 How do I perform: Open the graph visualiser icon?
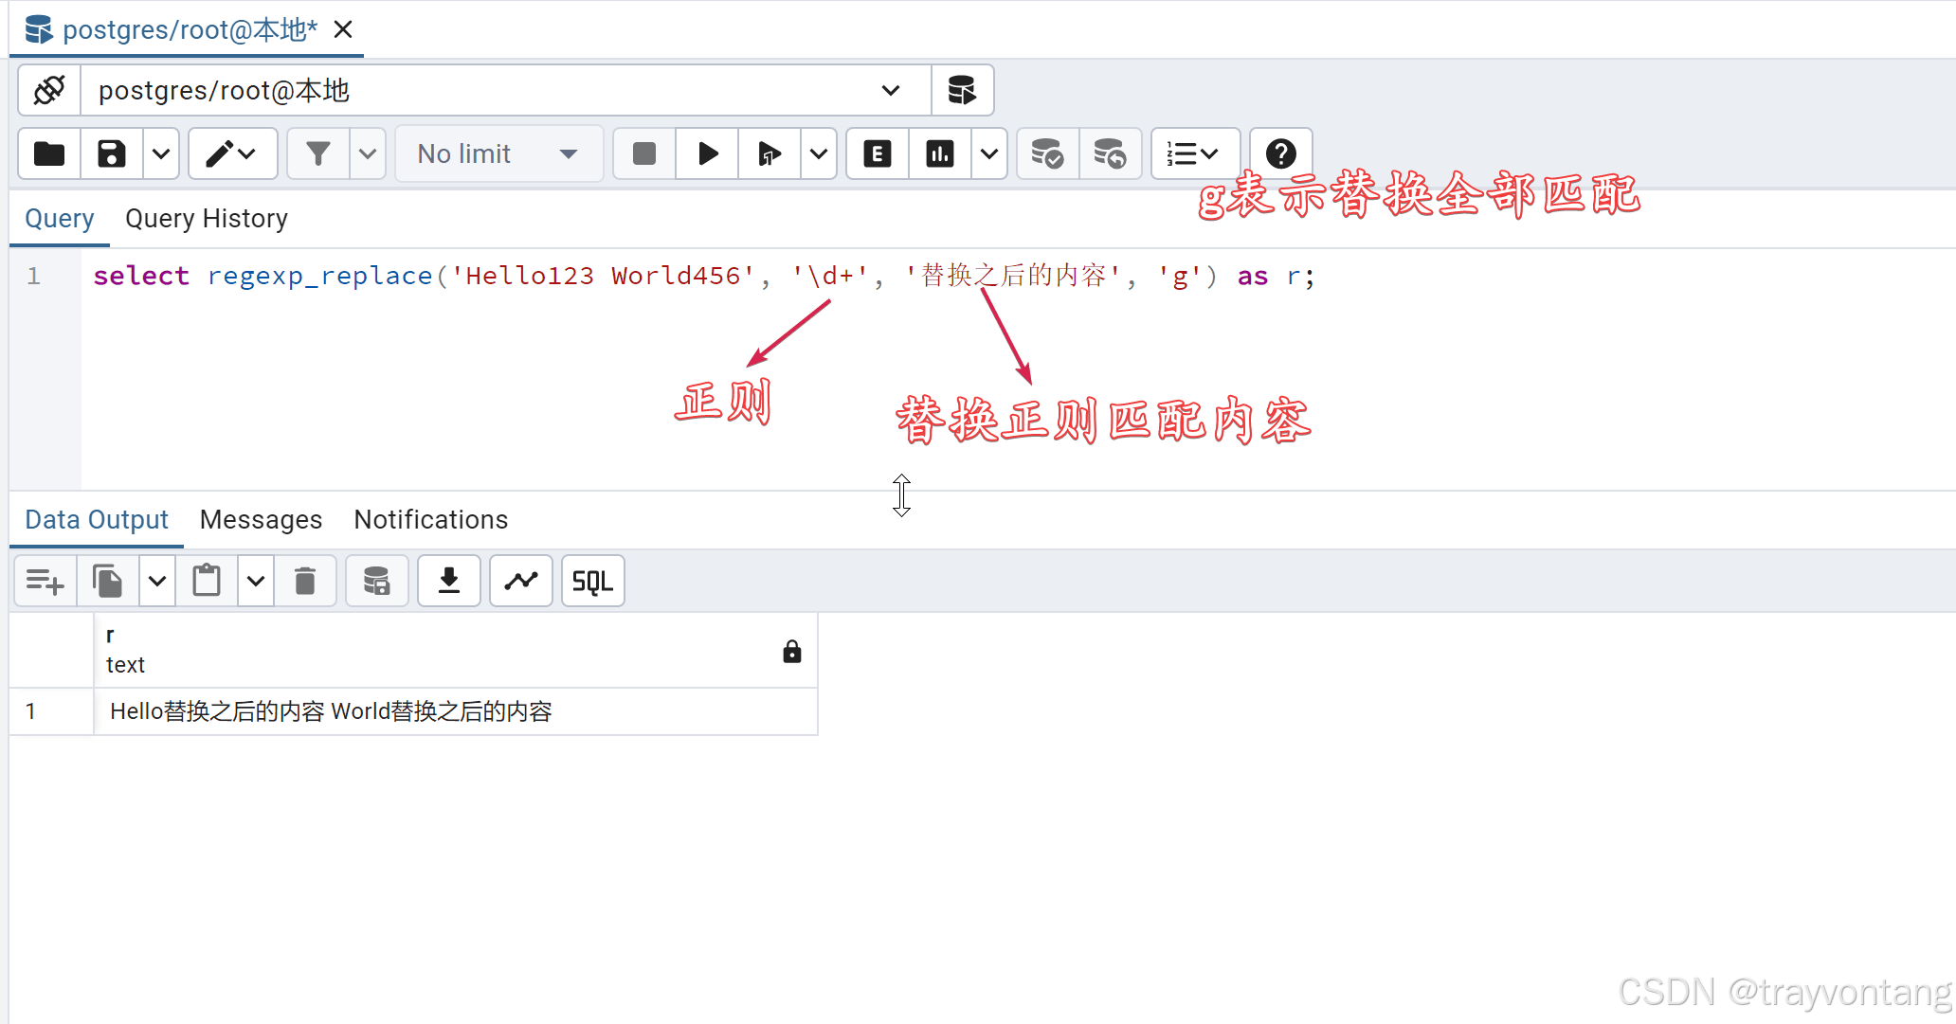[521, 581]
